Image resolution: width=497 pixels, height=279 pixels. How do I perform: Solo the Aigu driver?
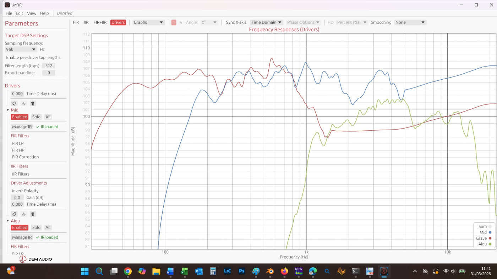pos(36,228)
